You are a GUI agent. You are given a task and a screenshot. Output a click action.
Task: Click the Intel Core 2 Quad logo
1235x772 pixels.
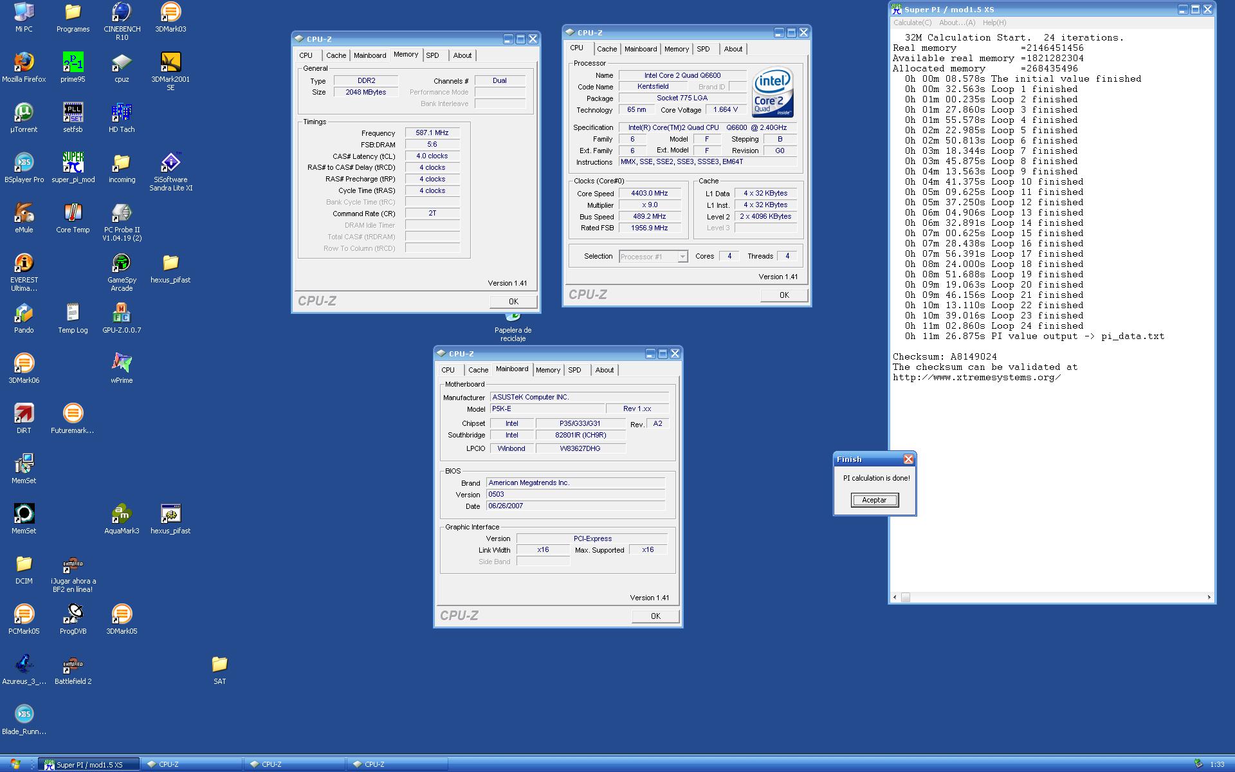[773, 93]
